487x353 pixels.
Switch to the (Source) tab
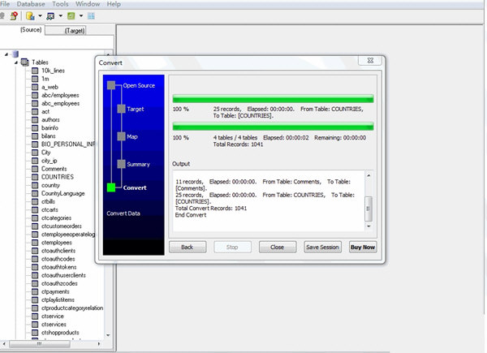pyautogui.click(x=31, y=30)
